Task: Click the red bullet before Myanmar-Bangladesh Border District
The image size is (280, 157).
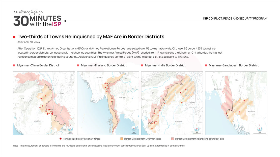Action: (206, 65)
